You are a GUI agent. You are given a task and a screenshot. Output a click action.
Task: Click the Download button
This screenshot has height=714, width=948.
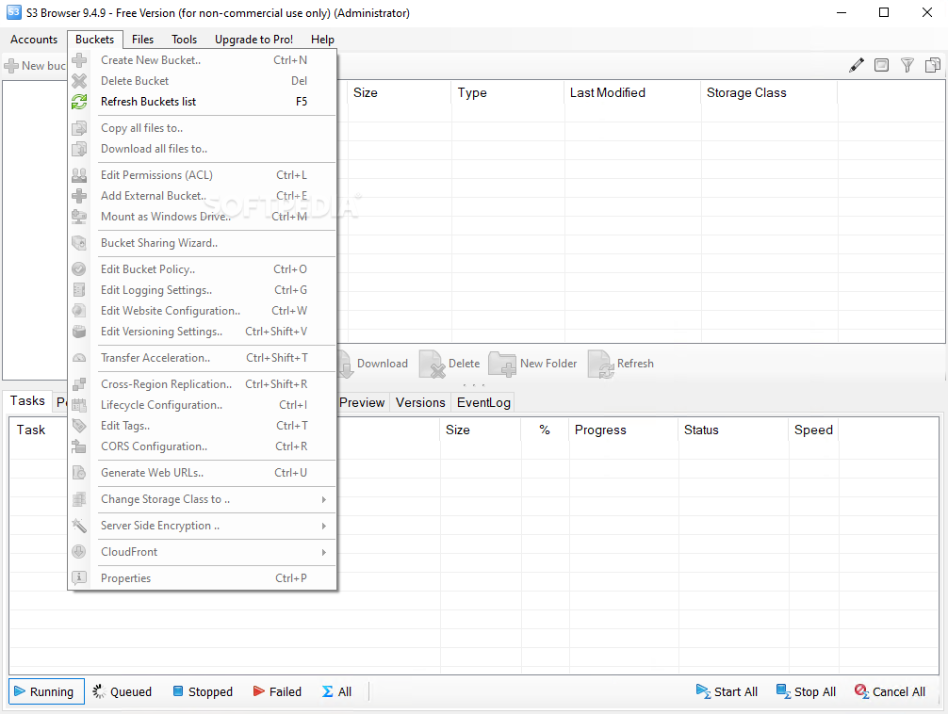[373, 364]
